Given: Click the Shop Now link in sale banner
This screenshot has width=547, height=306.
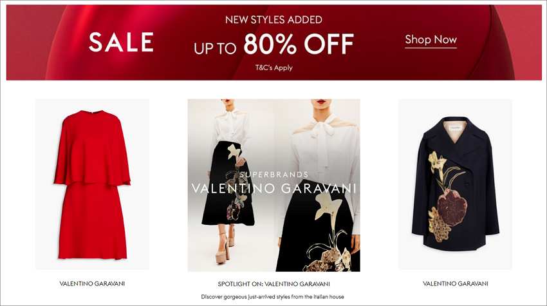Looking at the screenshot, I should pyautogui.click(x=431, y=40).
